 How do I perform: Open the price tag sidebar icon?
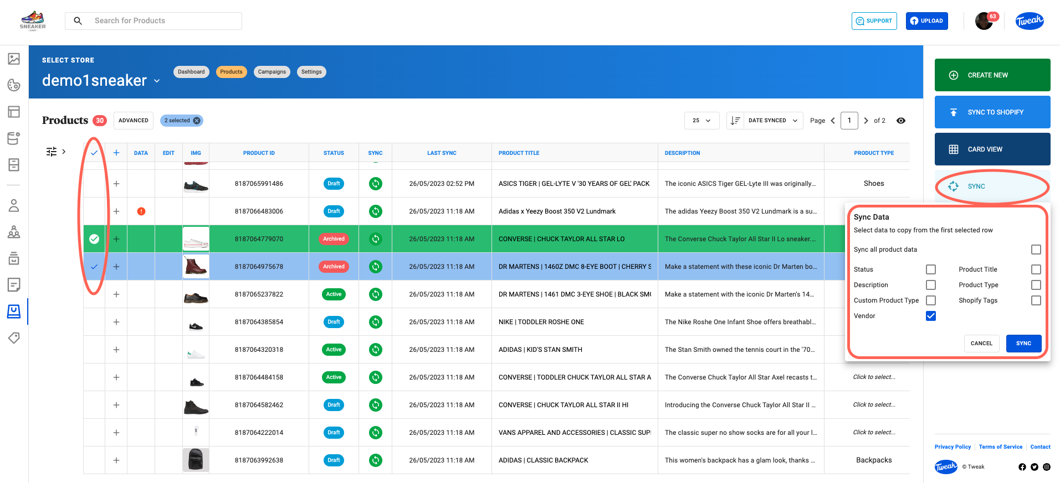(14, 338)
